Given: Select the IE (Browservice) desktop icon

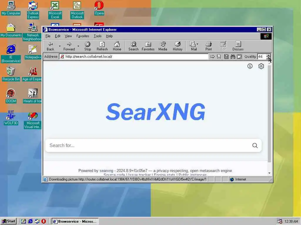Looking at the screenshot, I should tap(11, 54).
